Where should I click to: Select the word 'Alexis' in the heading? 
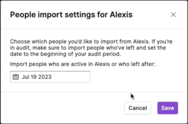point(121,15)
